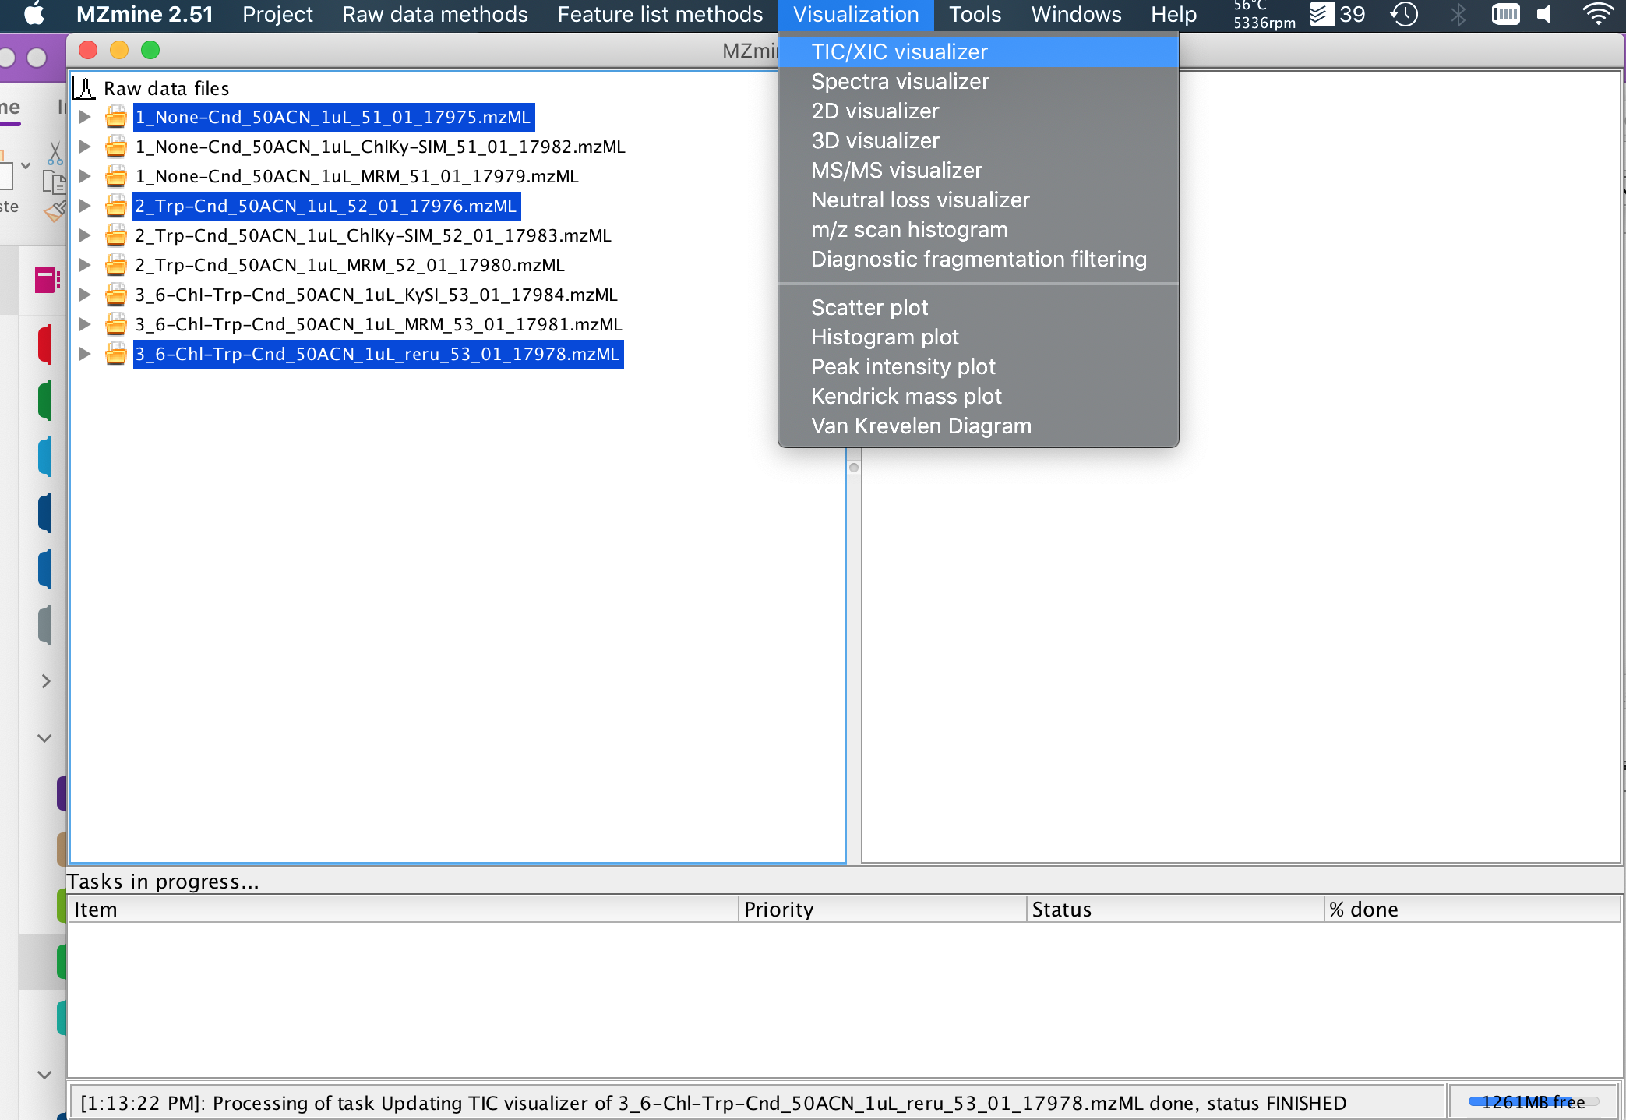This screenshot has height=1120, width=1626.
Task: Choose Spectra visualizer
Action: (978, 82)
